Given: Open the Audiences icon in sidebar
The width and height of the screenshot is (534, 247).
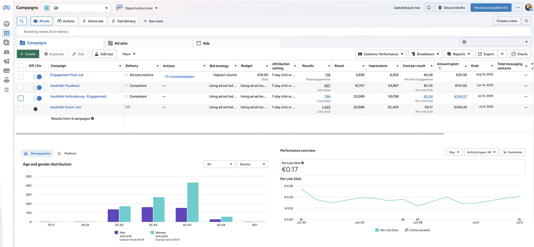Looking at the screenshot, I should coord(6,52).
